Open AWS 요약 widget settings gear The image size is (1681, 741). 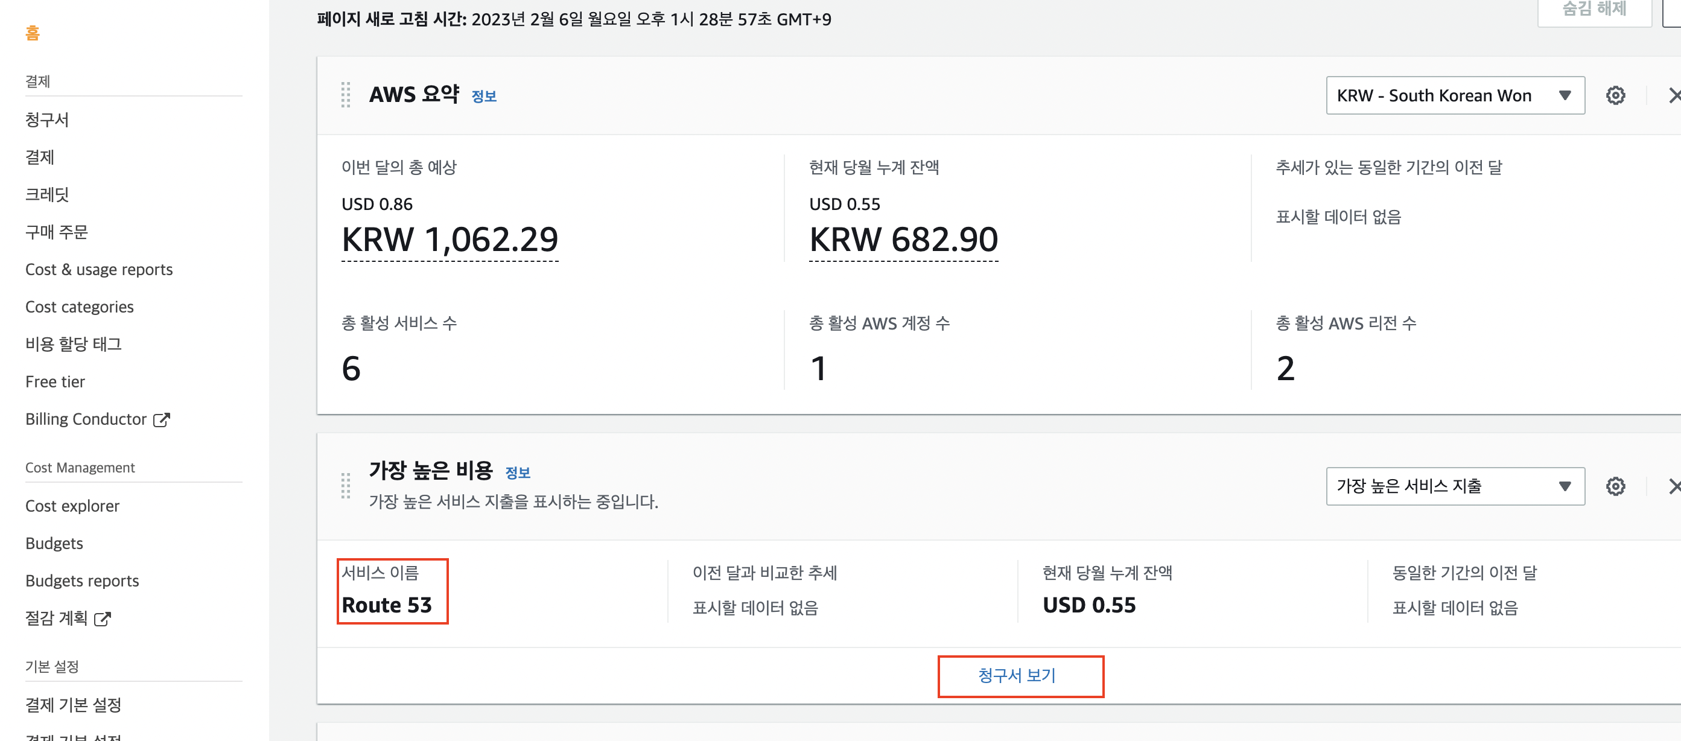click(1615, 95)
